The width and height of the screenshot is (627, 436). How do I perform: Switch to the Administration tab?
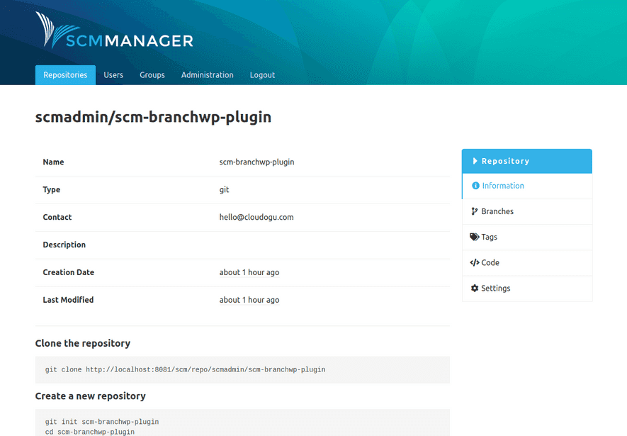pos(207,74)
